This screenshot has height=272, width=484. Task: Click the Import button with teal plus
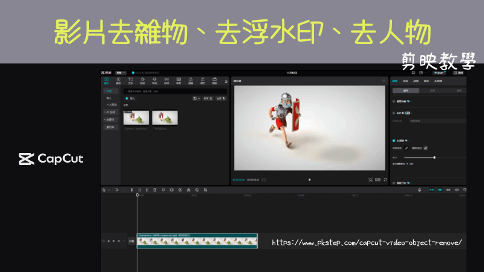click(x=130, y=99)
